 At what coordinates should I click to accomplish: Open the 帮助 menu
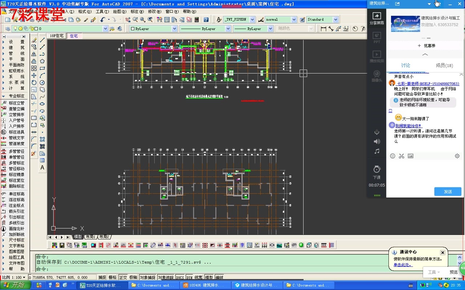tap(189, 12)
